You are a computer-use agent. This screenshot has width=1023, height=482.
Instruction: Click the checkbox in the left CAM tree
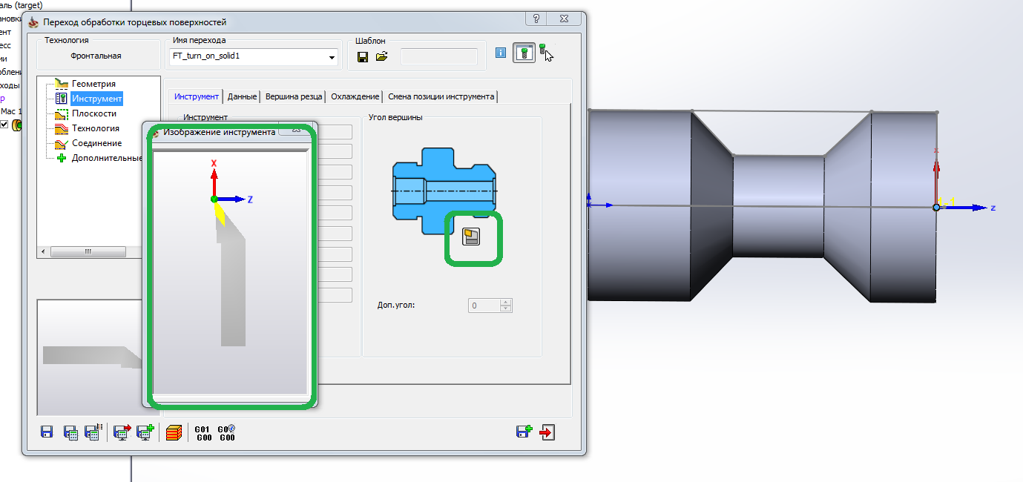click(4, 124)
